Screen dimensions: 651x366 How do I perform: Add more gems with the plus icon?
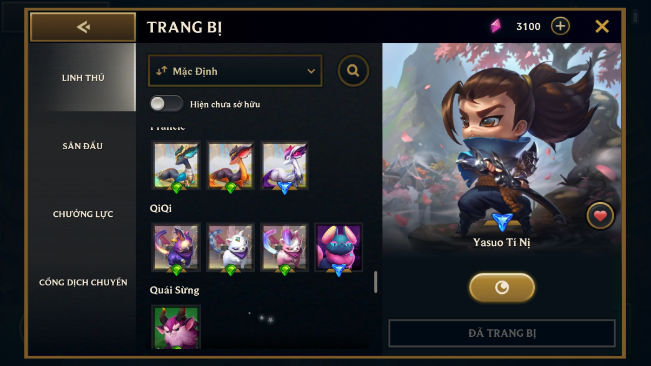coord(560,26)
